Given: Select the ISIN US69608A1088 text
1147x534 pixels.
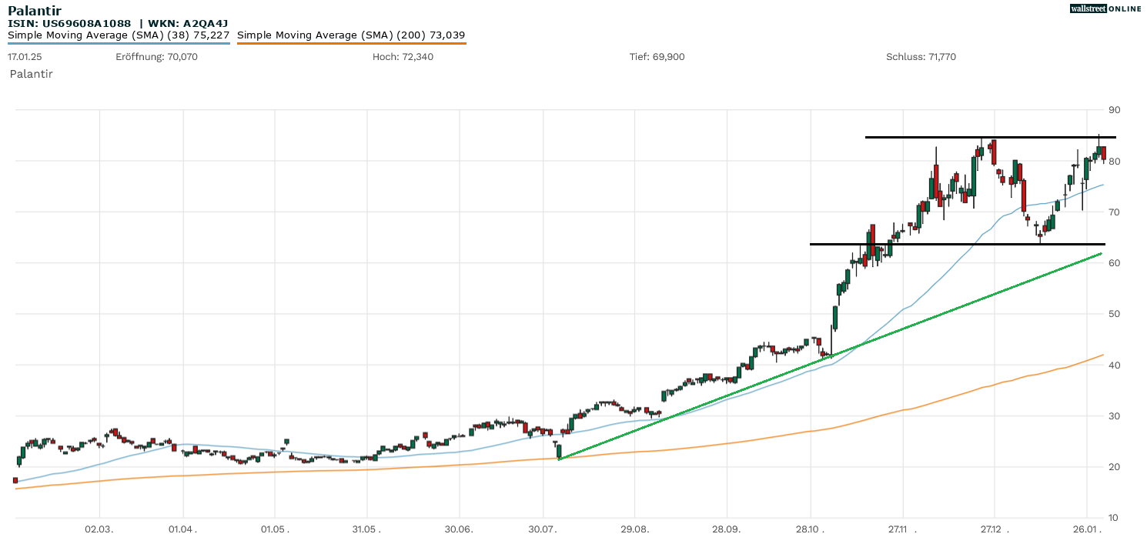Looking at the screenshot, I should [69, 24].
